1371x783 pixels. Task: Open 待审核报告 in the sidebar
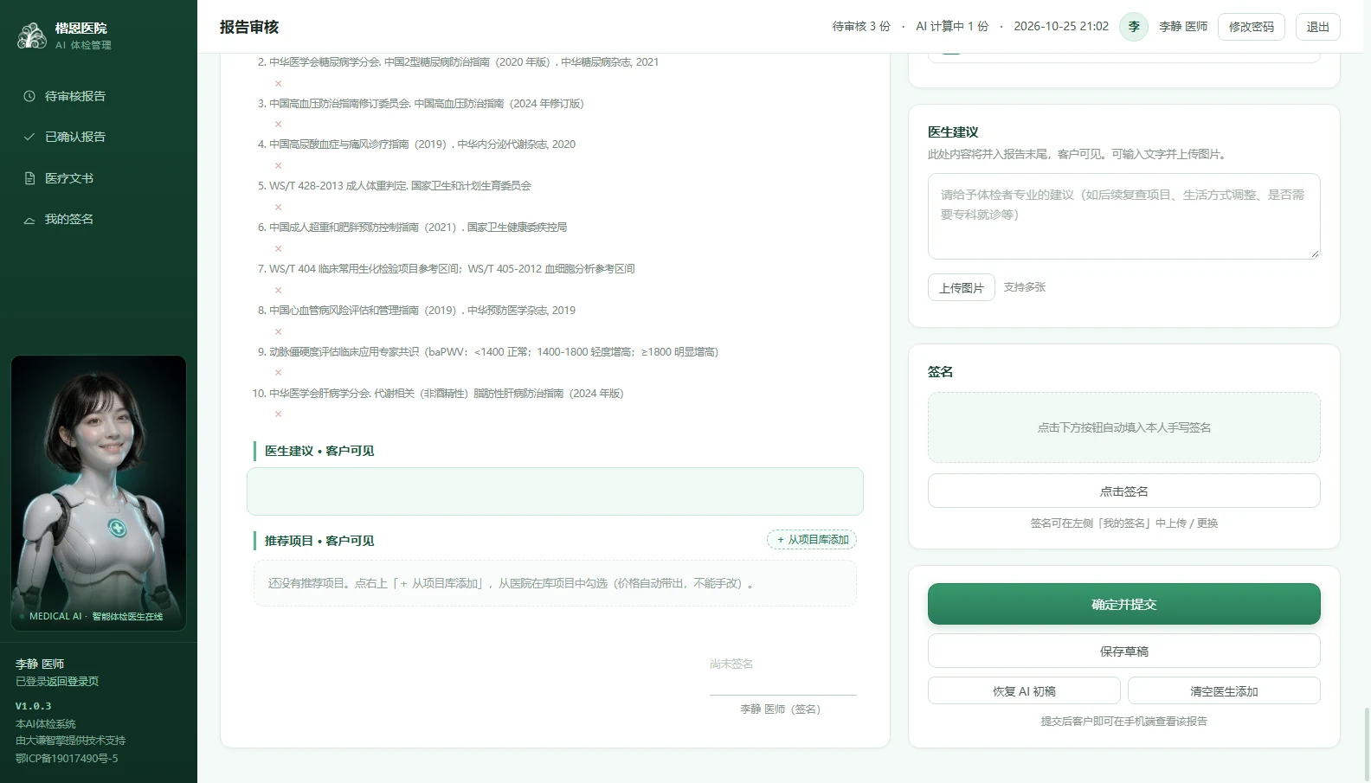coord(99,96)
